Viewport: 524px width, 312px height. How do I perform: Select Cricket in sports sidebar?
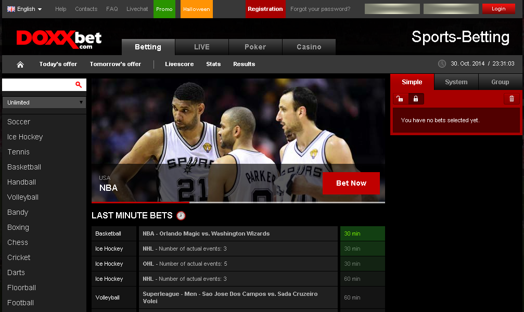click(x=19, y=257)
